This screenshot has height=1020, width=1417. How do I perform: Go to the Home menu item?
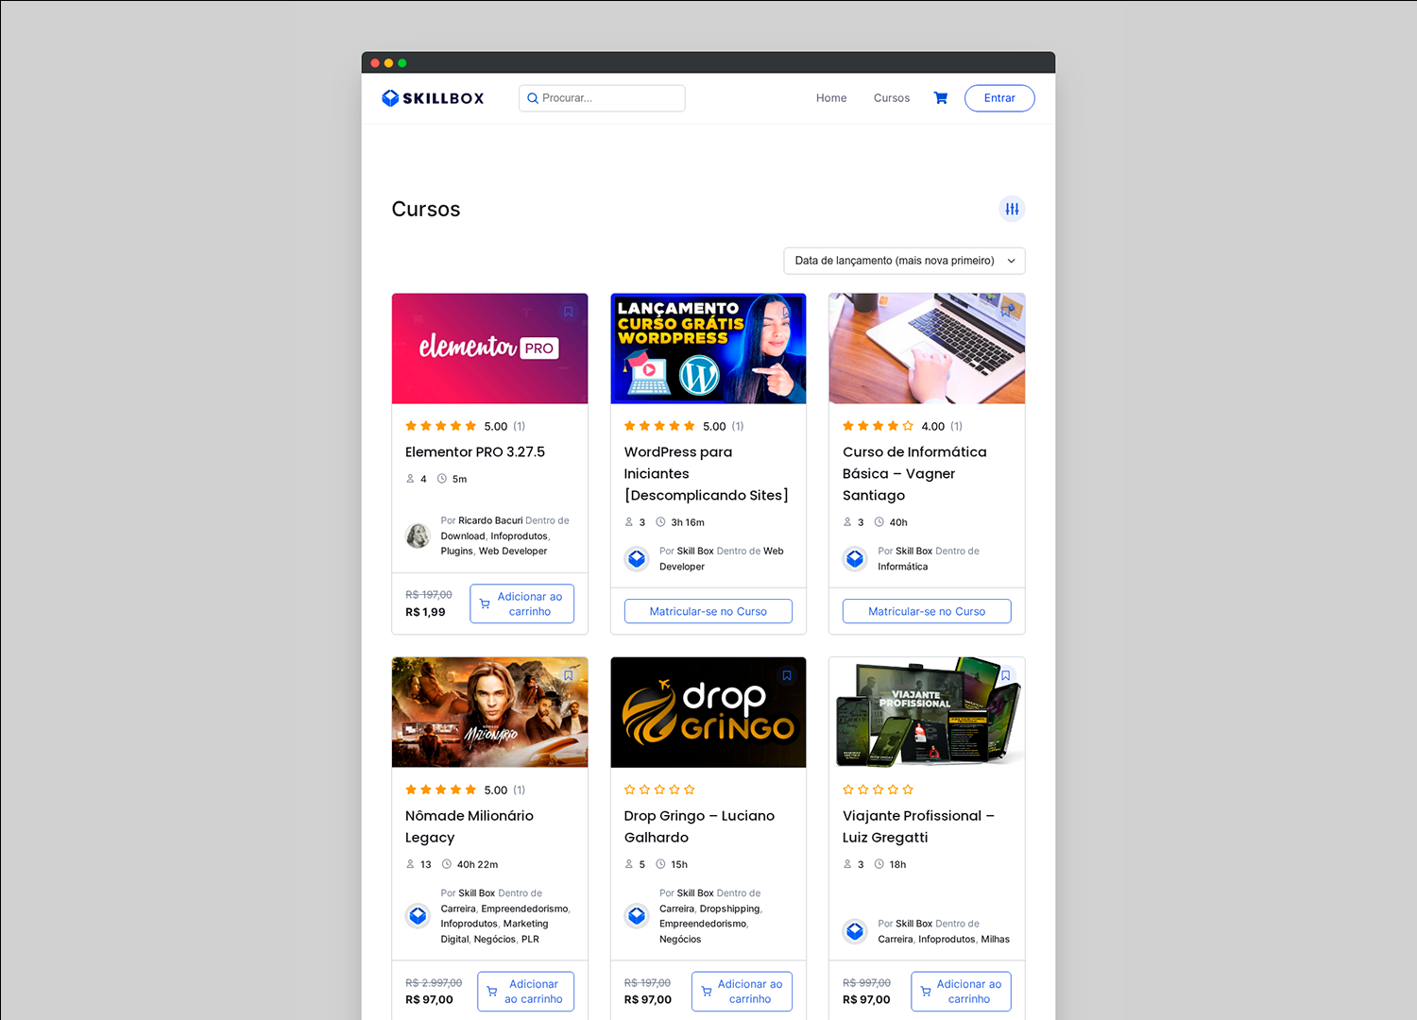[831, 98]
